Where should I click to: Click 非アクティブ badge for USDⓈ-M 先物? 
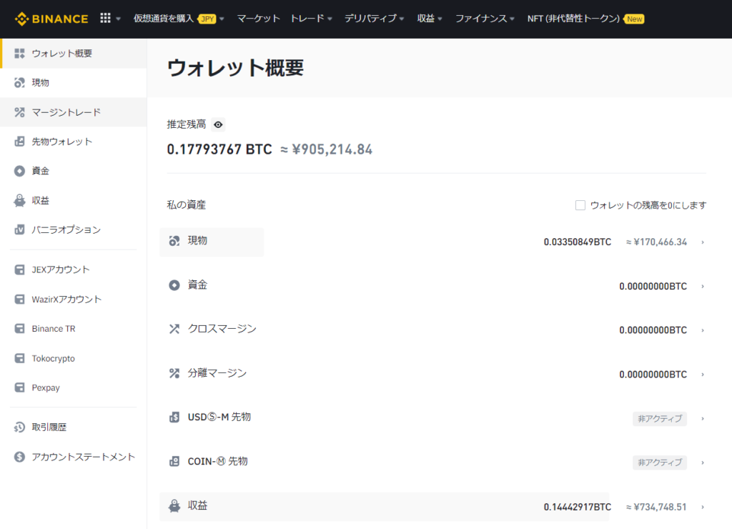tap(659, 419)
